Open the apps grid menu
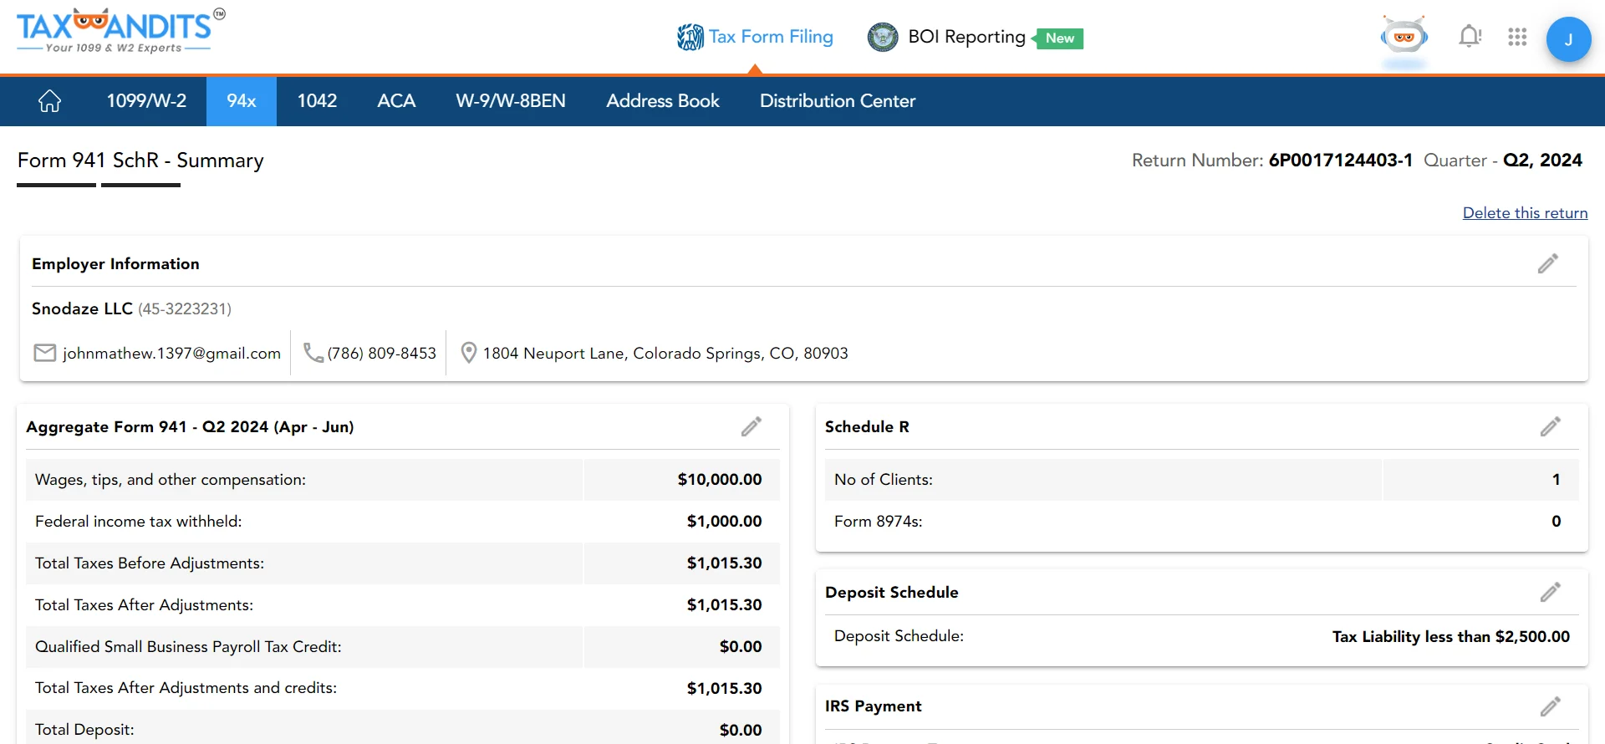 coord(1517,37)
